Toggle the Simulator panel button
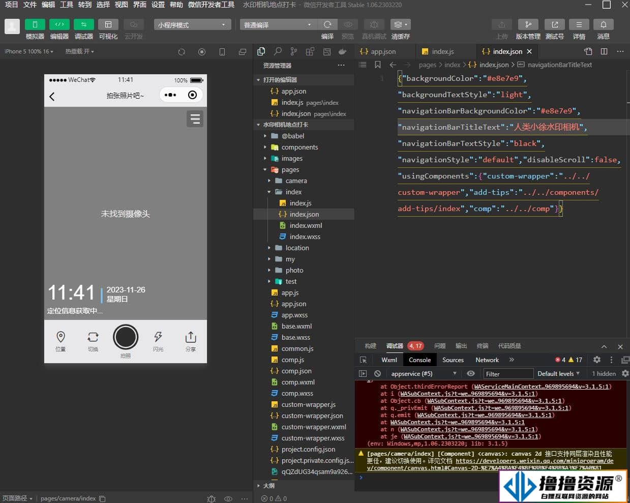The image size is (630, 503). coord(35,24)
